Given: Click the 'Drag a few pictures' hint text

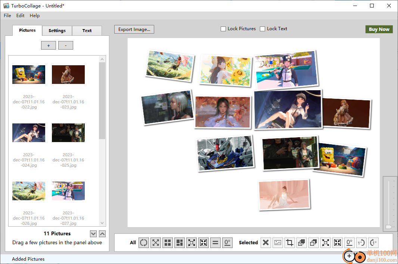Looking at the screenshot, I should point(57,242).
